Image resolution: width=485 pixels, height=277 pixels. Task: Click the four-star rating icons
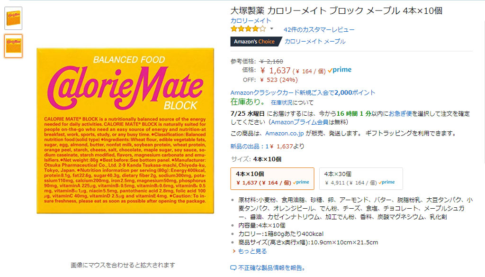pos(248,29)
